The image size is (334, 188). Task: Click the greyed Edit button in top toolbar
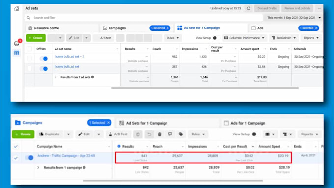pos(74,38)
